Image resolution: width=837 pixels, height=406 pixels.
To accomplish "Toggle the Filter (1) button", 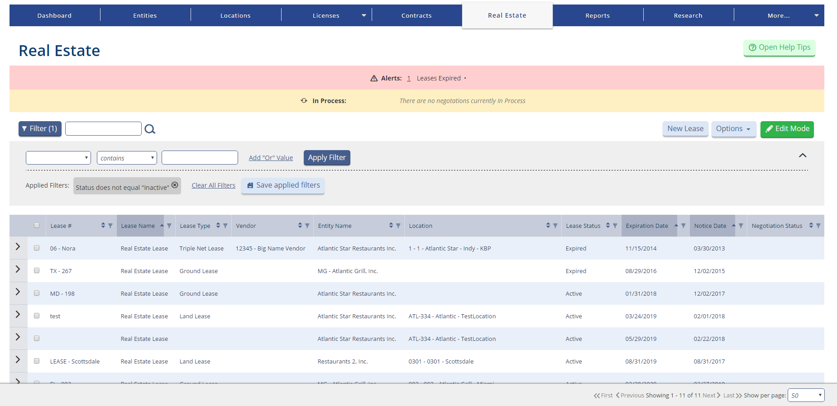I will pos(40,129).
